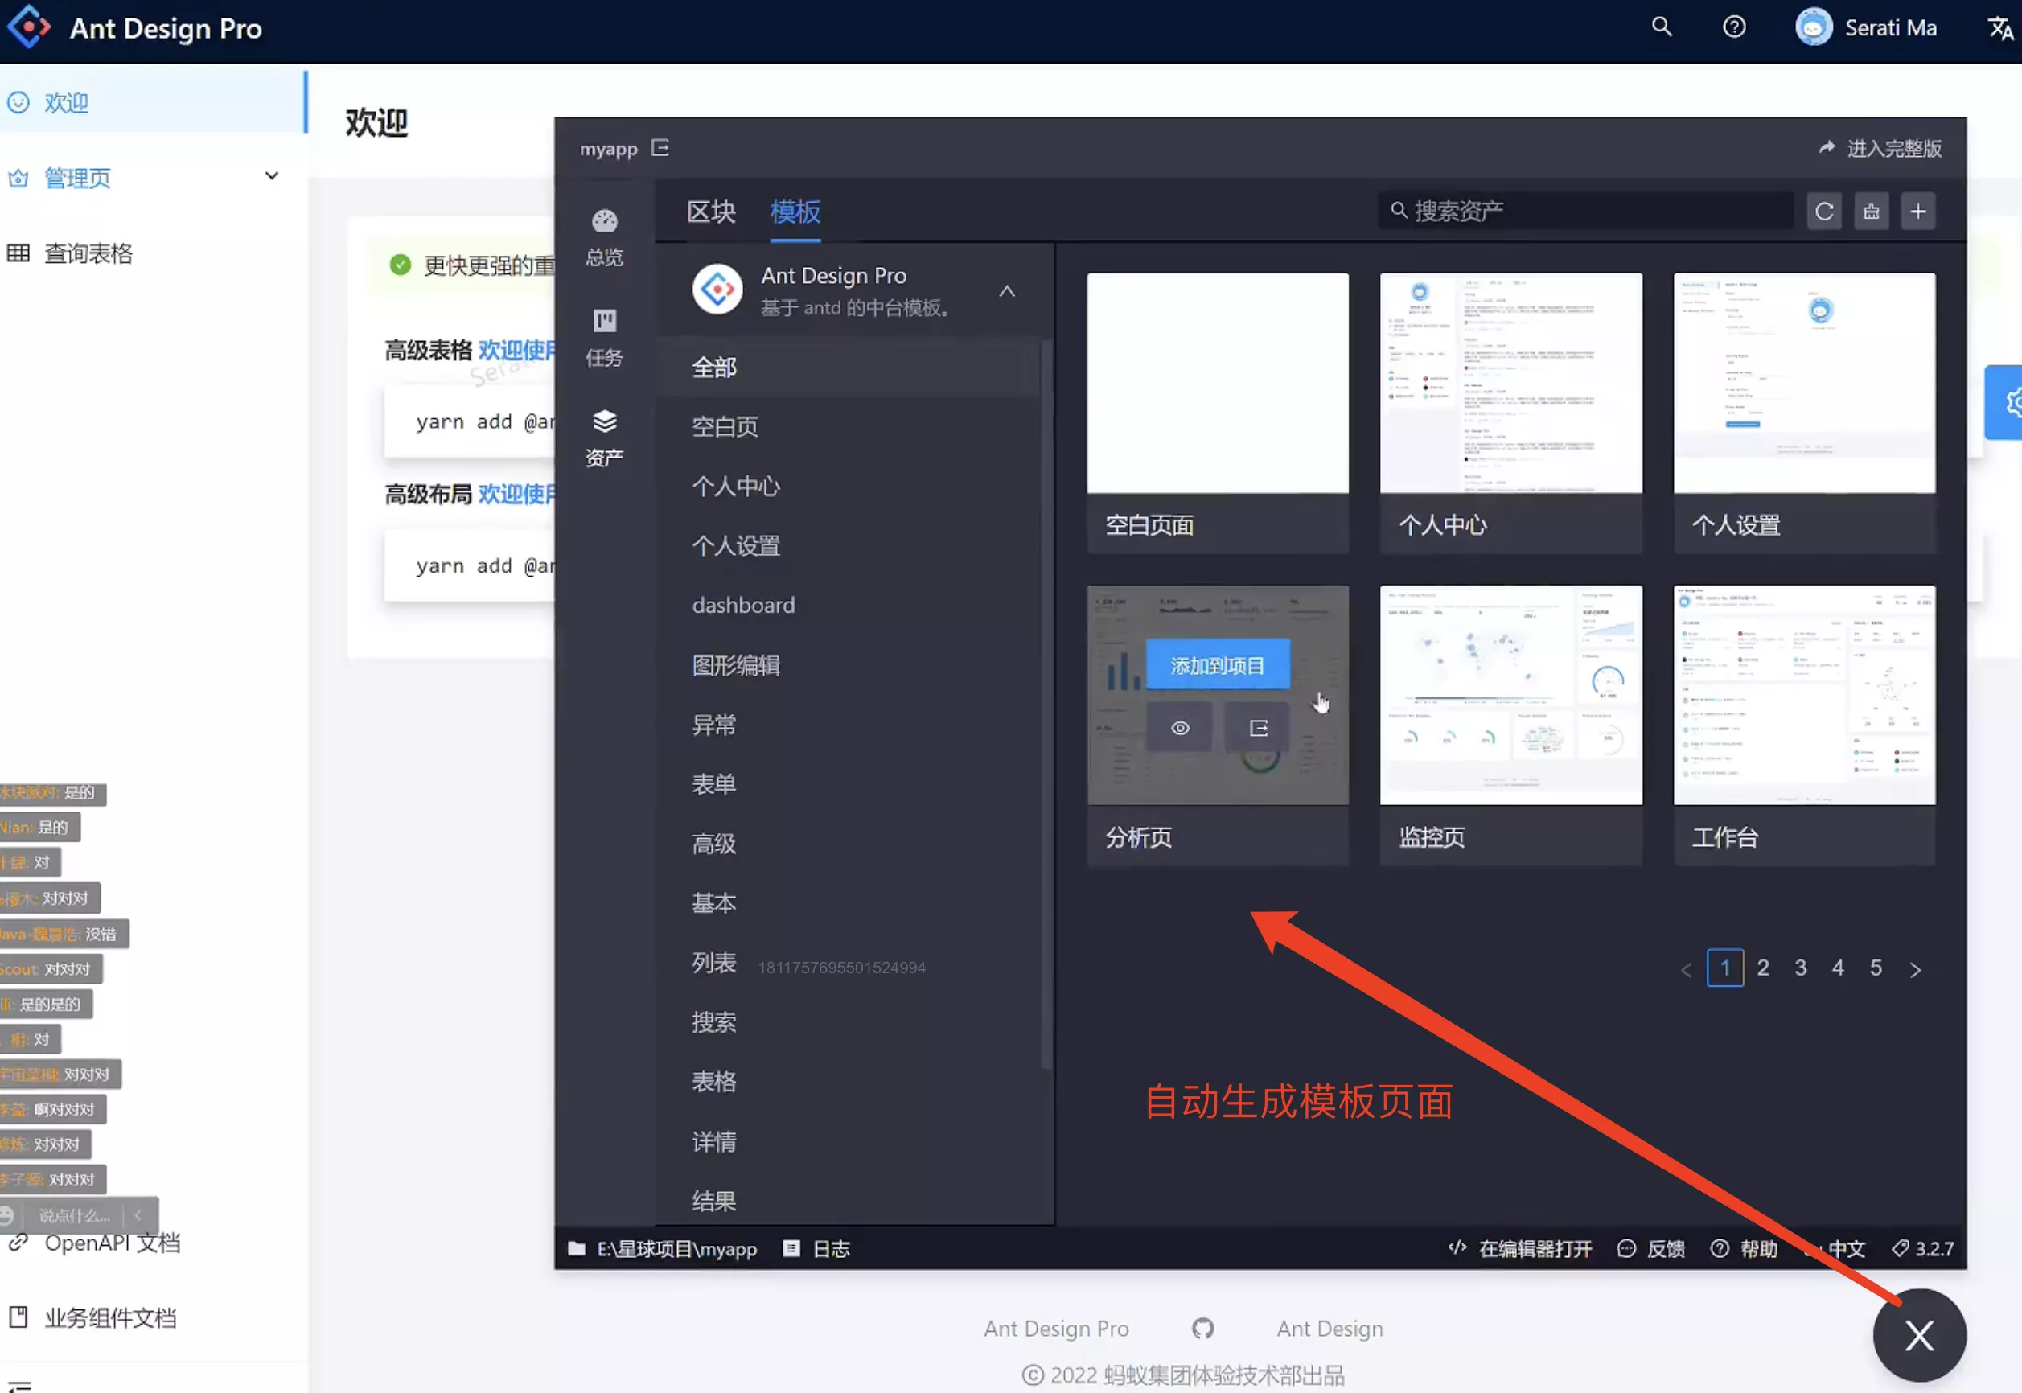Viewport: 2022px width, 1393px height.
Task: Select page 2 in pagination
Action: pos(1763,968)
